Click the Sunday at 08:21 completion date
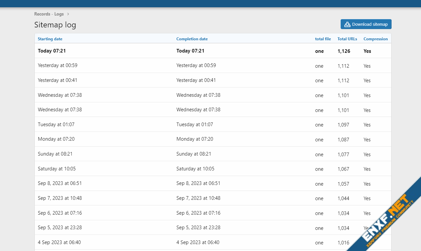 click(193, 154)
